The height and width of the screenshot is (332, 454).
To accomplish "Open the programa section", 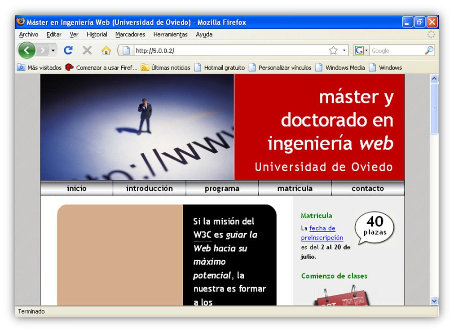I will [x=222, y=188].
